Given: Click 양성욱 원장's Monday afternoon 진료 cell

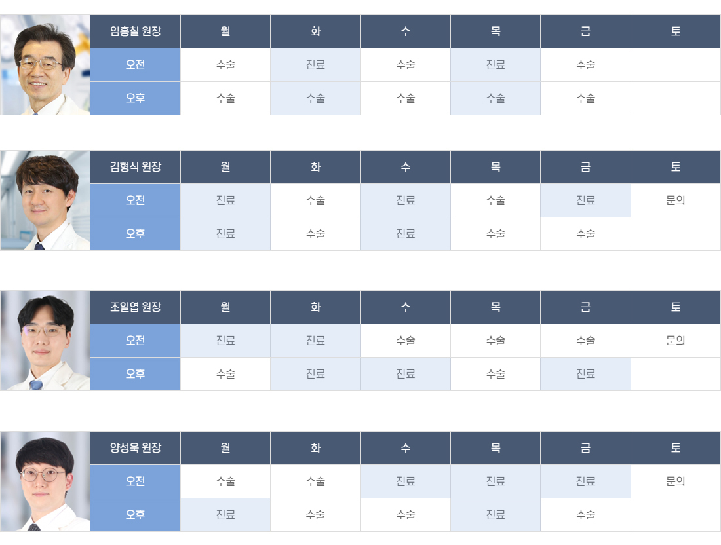Looking at the screenshot, I should point(225,515).
